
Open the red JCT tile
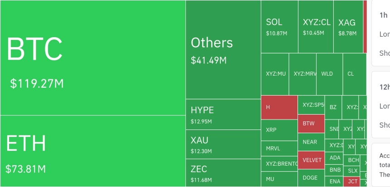coord(351,182)
